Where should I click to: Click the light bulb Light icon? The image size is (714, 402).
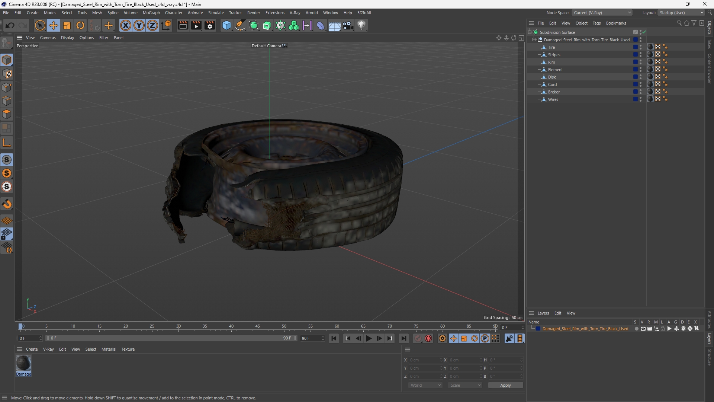[x=361, y=25]
